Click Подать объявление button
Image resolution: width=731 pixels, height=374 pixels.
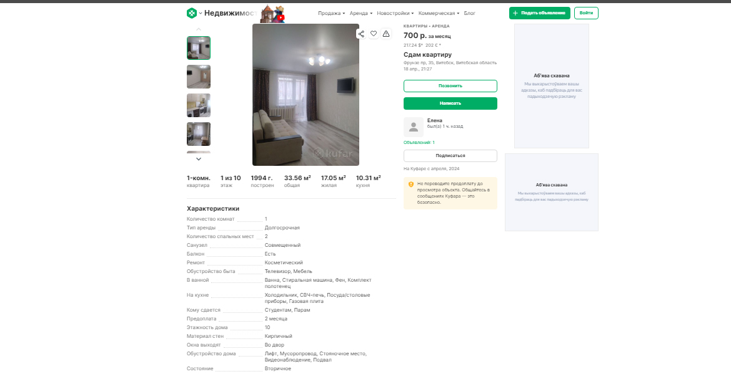coord(539,13)
